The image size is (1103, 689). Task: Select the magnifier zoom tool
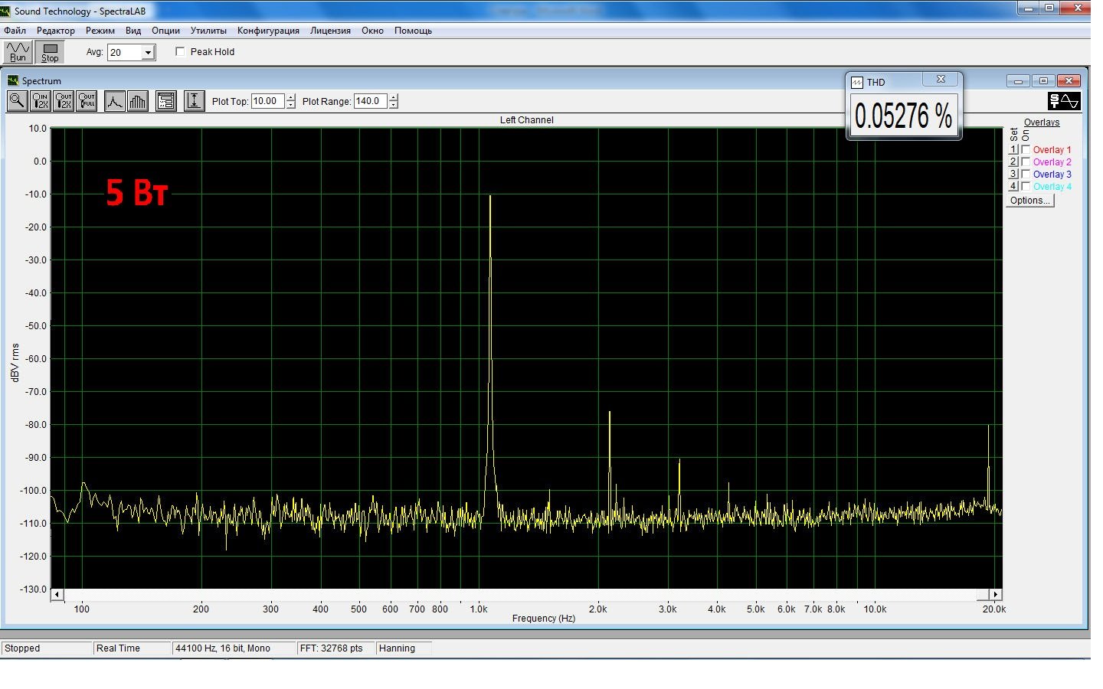coord(17,101)
